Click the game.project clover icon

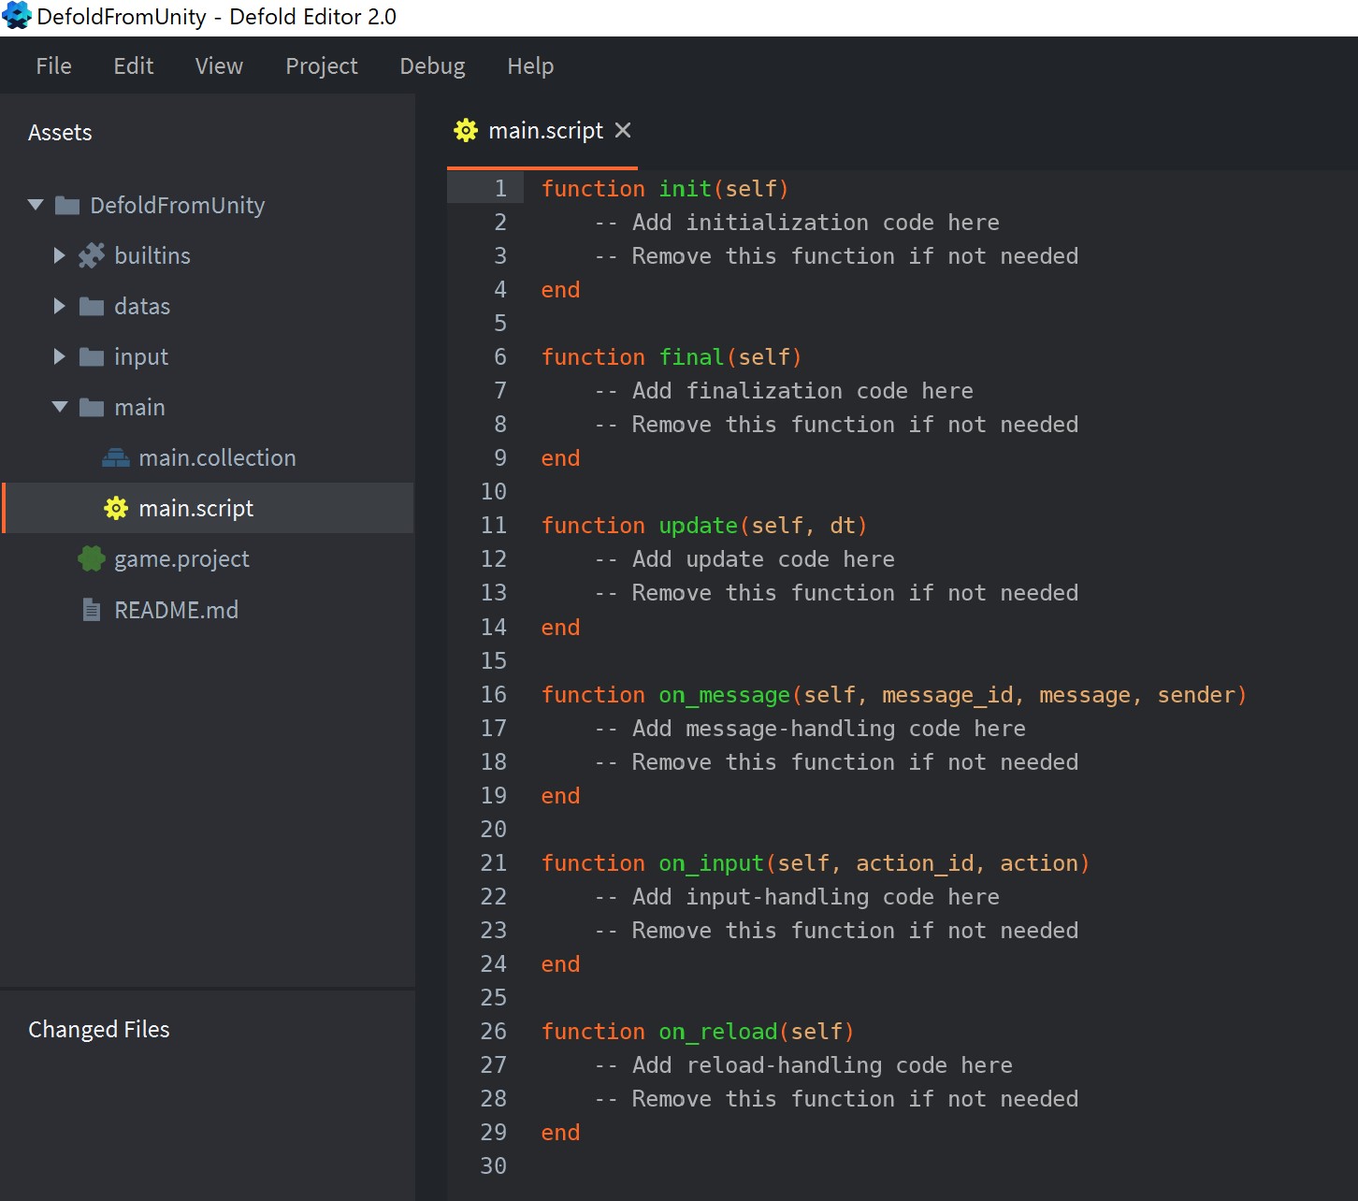click(92, 558)
